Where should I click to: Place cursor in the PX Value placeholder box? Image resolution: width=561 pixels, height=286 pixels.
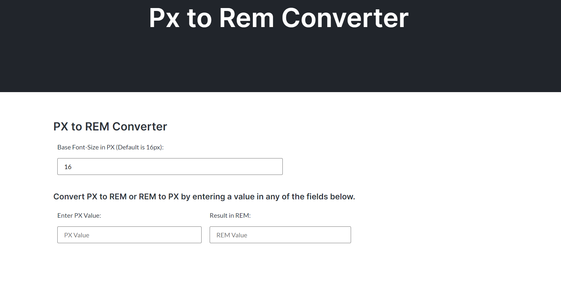point(129,235)
